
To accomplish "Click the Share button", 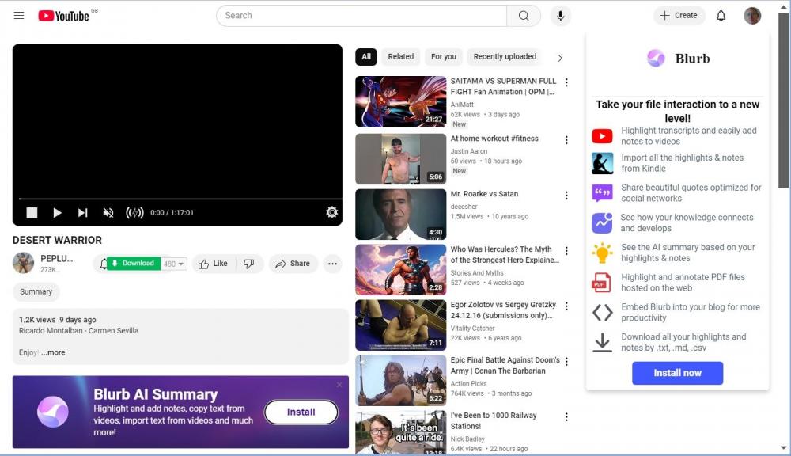I will pyautogui.click(x=293, y=264).
